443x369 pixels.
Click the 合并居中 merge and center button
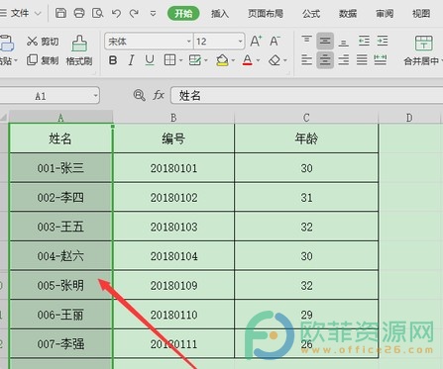click(x=423, y=50)
